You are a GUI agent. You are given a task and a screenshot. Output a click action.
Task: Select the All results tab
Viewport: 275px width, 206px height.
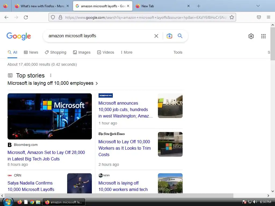click(12, 52)
